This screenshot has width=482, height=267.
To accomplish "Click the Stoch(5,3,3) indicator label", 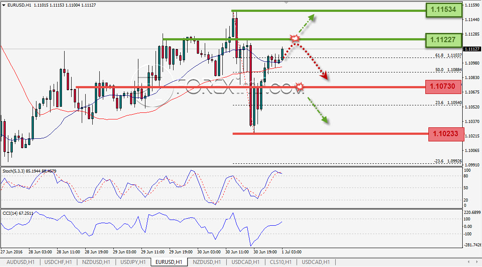I will tap(29, 171).
